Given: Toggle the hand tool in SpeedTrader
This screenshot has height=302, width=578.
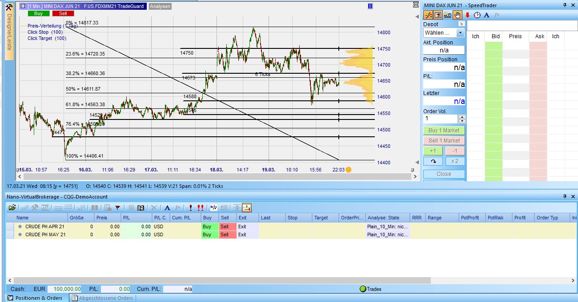Looking at the screenshot, I should tap(457, 15).
